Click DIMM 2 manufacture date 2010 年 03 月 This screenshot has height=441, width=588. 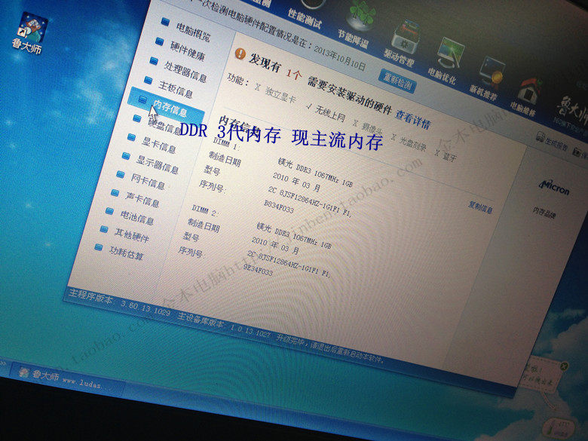[x=275, y=244]
